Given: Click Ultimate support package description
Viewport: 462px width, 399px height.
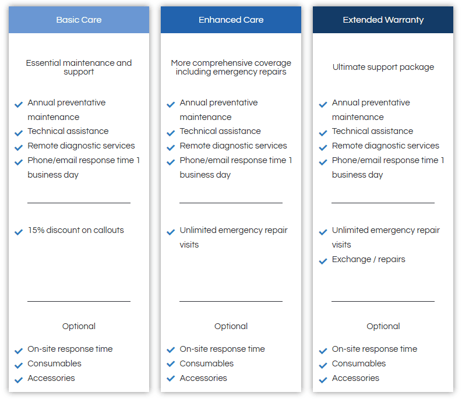Looking at the screenshot, I should point(383,67).
